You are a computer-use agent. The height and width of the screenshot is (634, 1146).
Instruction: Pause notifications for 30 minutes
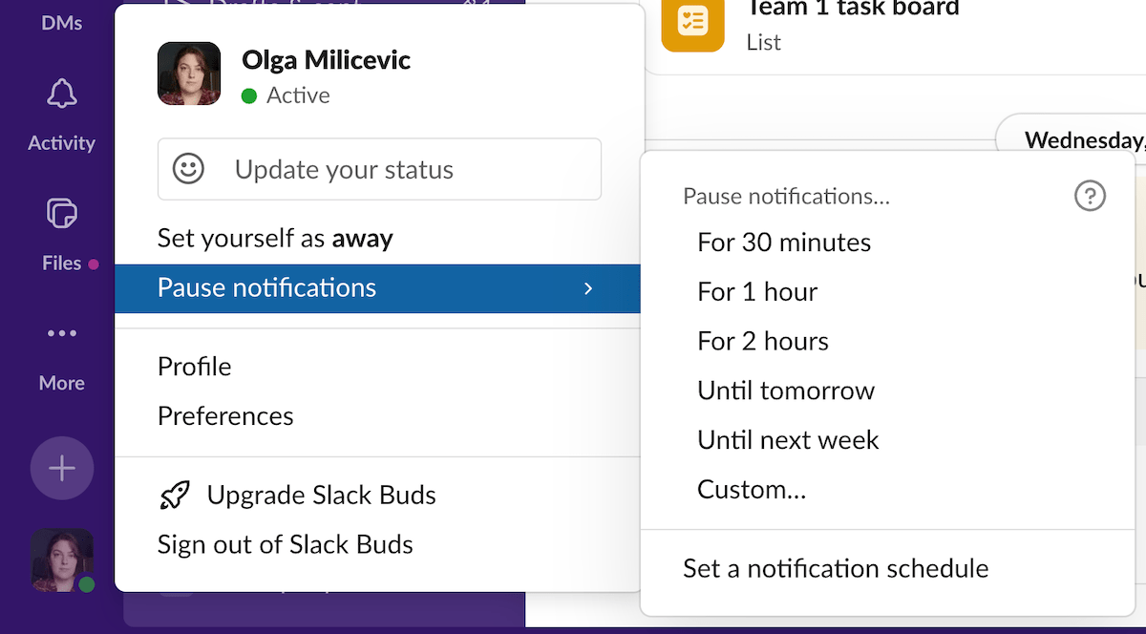click(x=784, y=243)
